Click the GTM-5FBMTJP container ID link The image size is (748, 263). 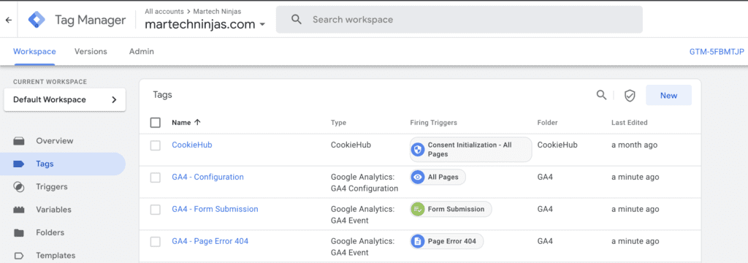pos(717,52)
